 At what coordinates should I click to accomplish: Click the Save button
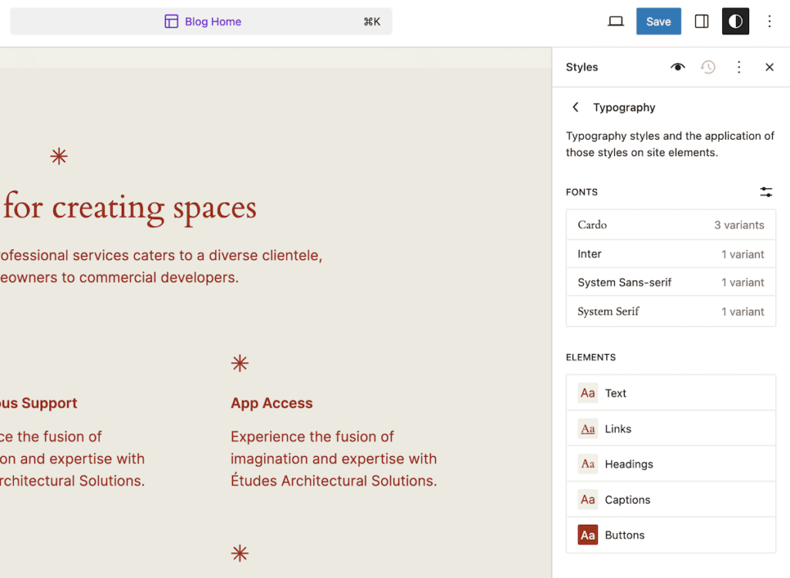click(x=658, y=21)
